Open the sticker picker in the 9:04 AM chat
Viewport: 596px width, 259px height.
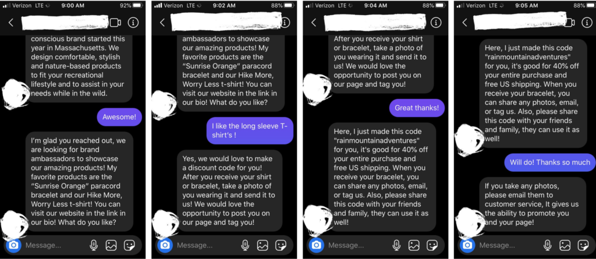click(432, 245)
